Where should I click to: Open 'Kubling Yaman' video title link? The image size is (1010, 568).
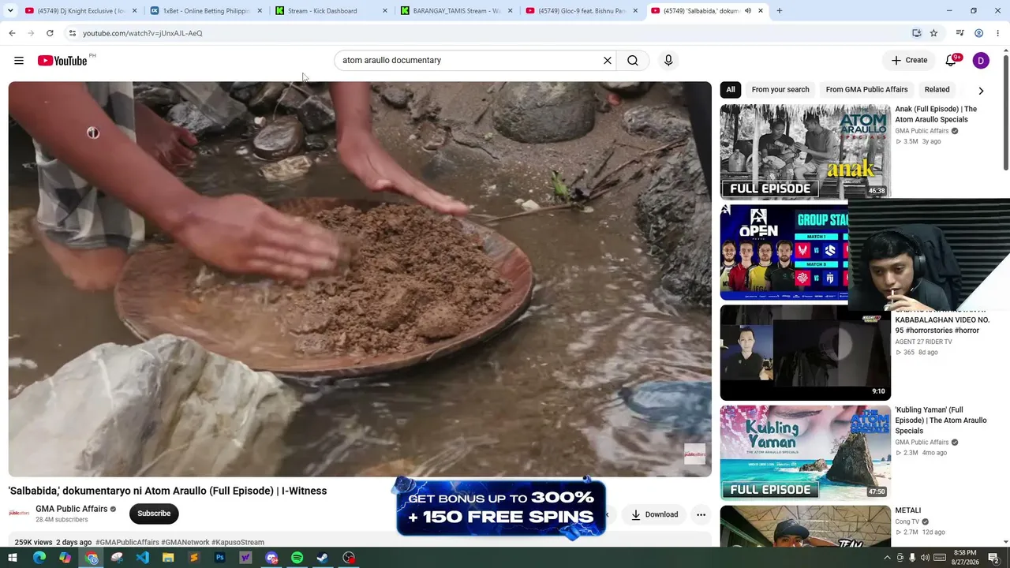click(941, 420)
